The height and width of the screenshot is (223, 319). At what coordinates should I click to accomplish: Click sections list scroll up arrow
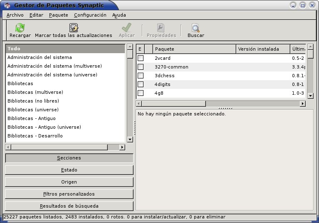coord(130,47)
